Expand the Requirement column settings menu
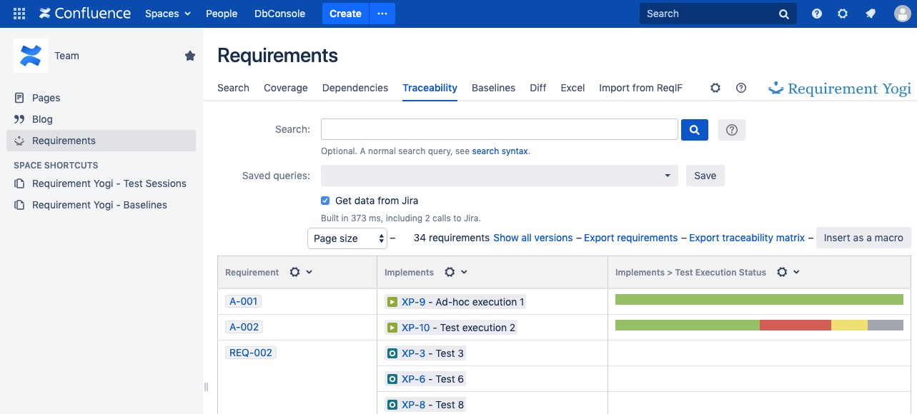Image resolution: width=917 pixels, height=414 pixels. pyautogui.click(x=301, y=272)
